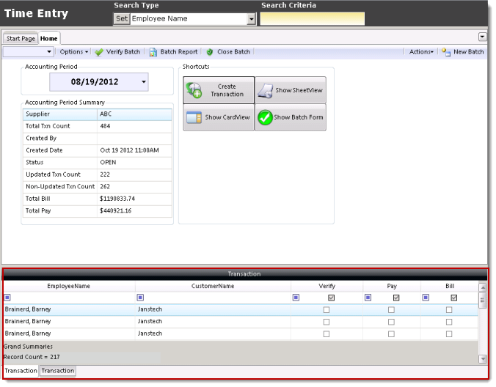Click the Pay column header
496x387 pixels.
[392, 286]
